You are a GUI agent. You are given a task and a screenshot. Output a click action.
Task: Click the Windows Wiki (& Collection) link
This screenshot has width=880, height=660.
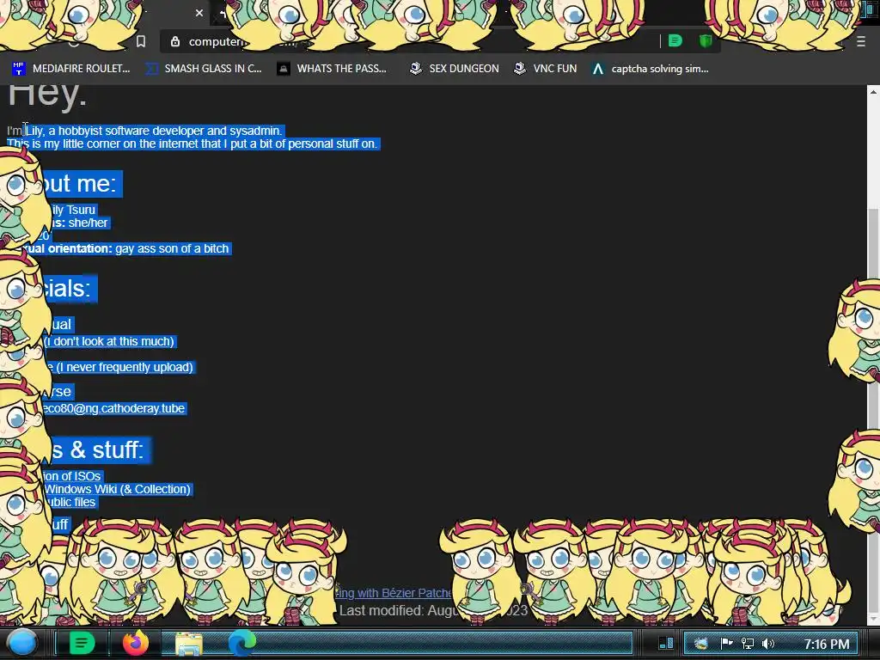[118, 489]
